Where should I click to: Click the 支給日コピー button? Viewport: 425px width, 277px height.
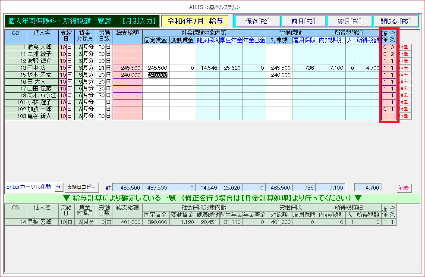[x=82, y=187]
